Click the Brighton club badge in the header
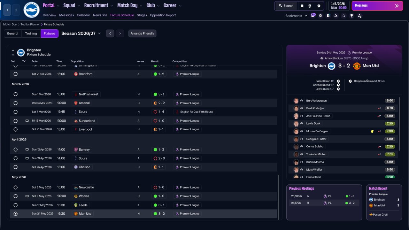This screenshot has width=409, height=230. point(31,10)
